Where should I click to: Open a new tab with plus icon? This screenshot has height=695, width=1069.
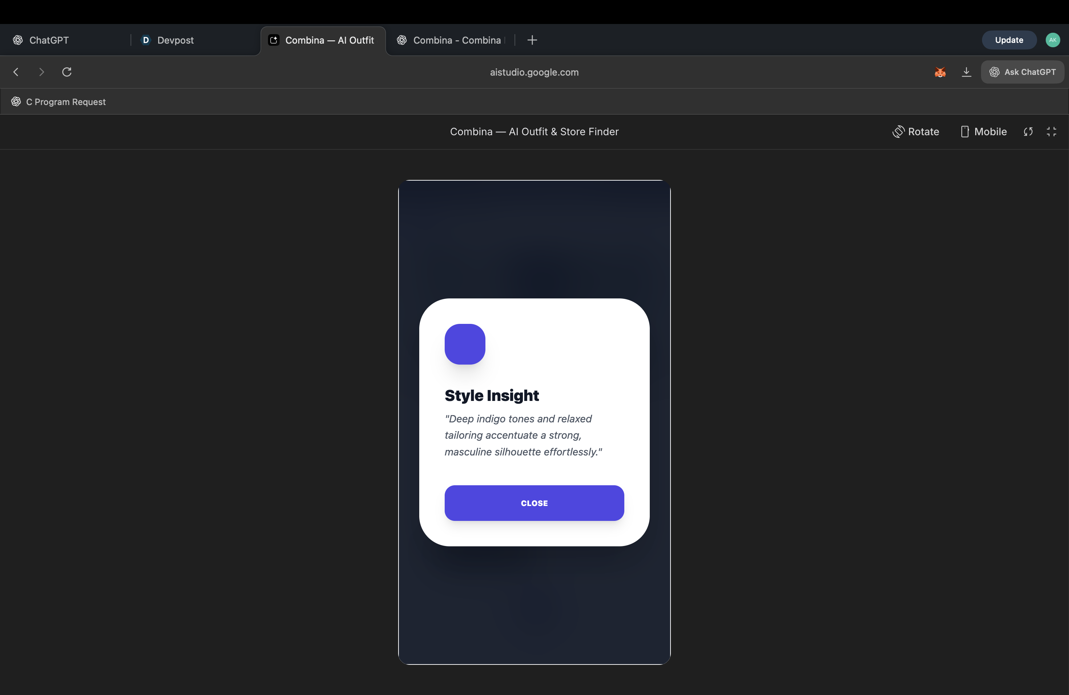coord(532,40)
